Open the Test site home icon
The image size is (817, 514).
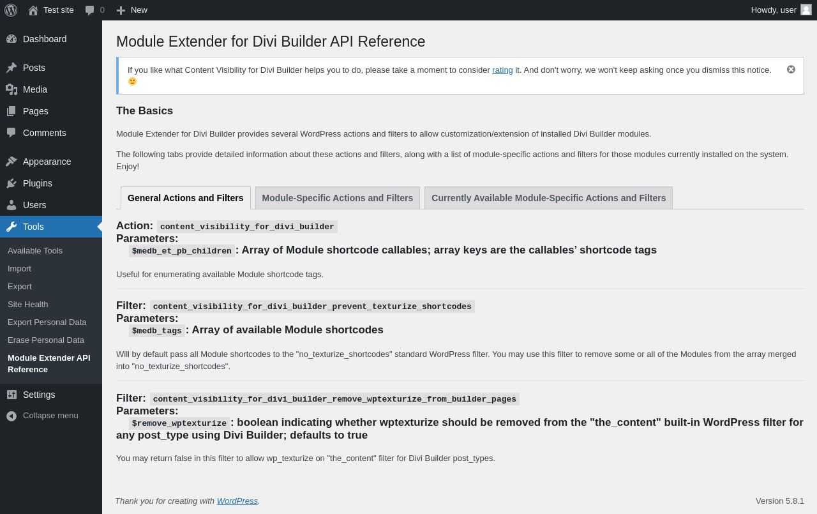pyautogui.click(x=33, y=10)
